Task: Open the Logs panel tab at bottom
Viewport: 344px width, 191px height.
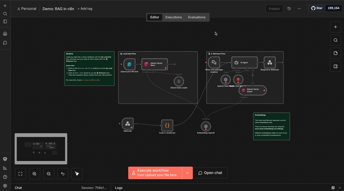Action: click(119, 188)
